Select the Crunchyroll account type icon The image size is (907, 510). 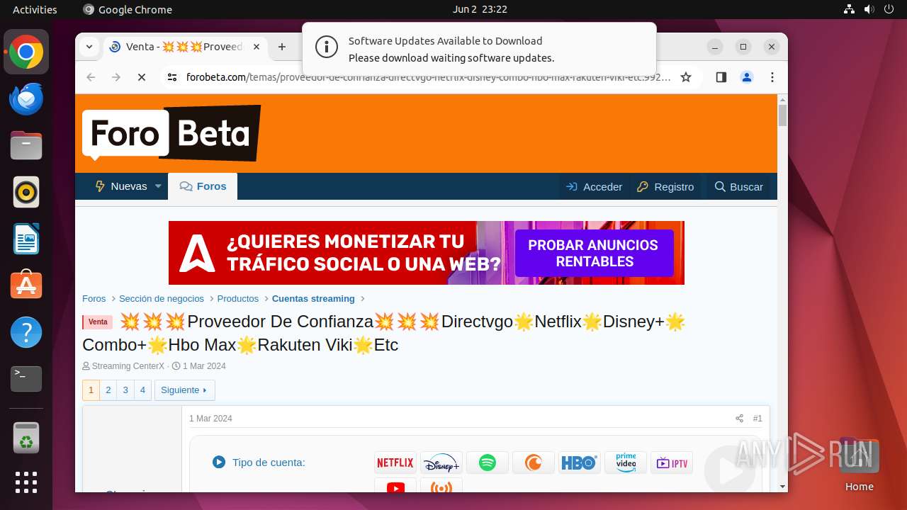[534, 463]
